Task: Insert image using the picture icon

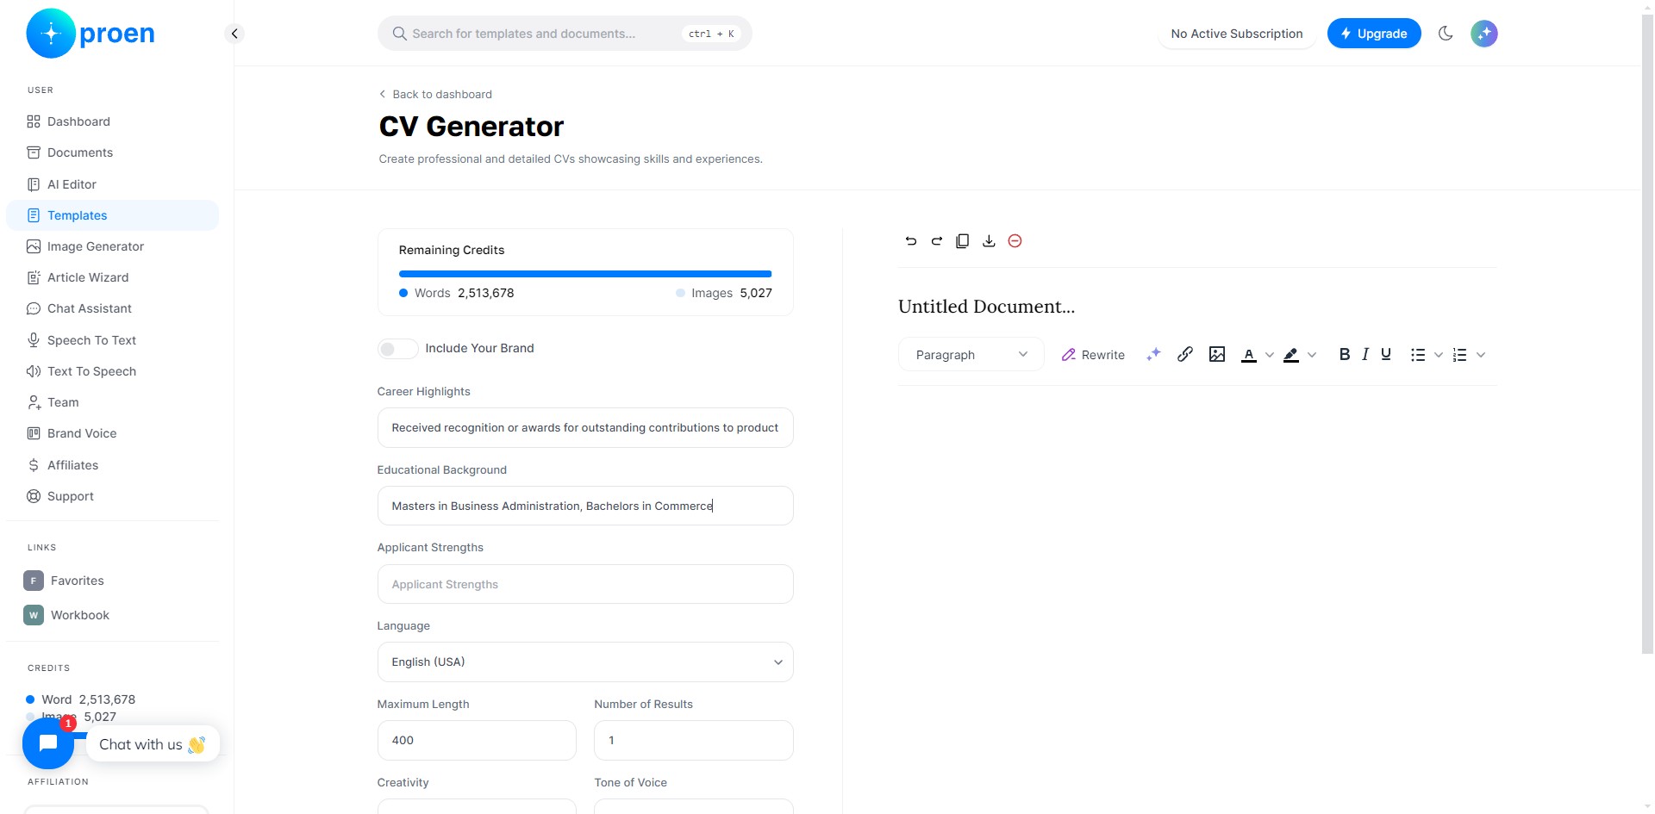Action: [1217, 354]
